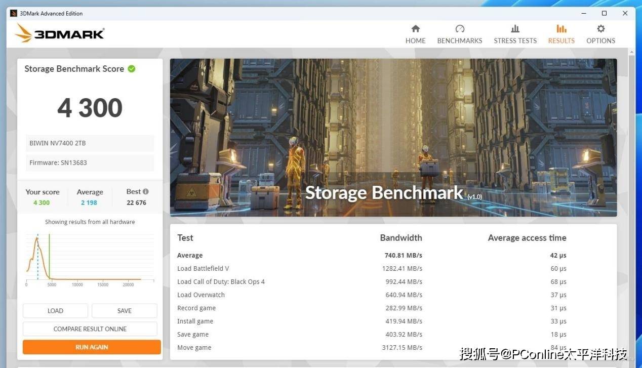Open the HOME tab
Image resolution: width=642 pixels, height=368 pixels.
(x=415, y=34)
